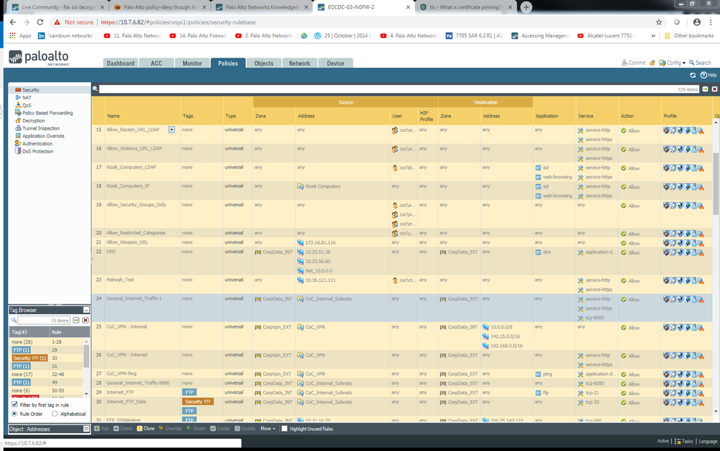Image resolution: width=720 pixels, height=451 pixels.
Task: Click the Tasks link in status bar
Action: click(x=684, y=442)
